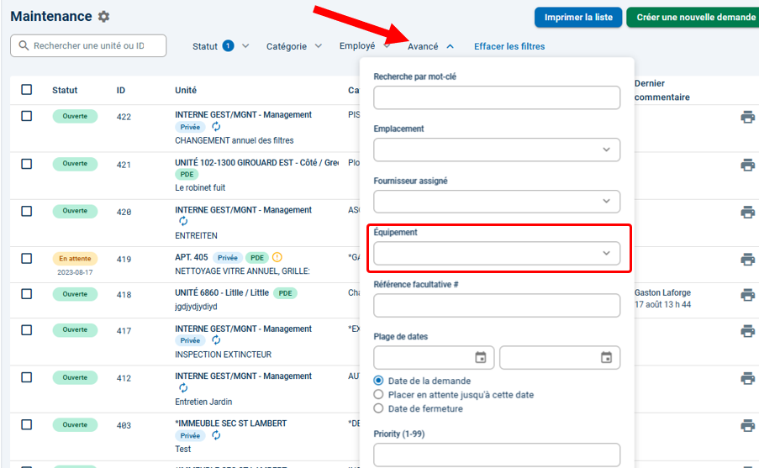Check the box for request 417
This screenshot has width=759, height=468.
(x=27, y=330)
